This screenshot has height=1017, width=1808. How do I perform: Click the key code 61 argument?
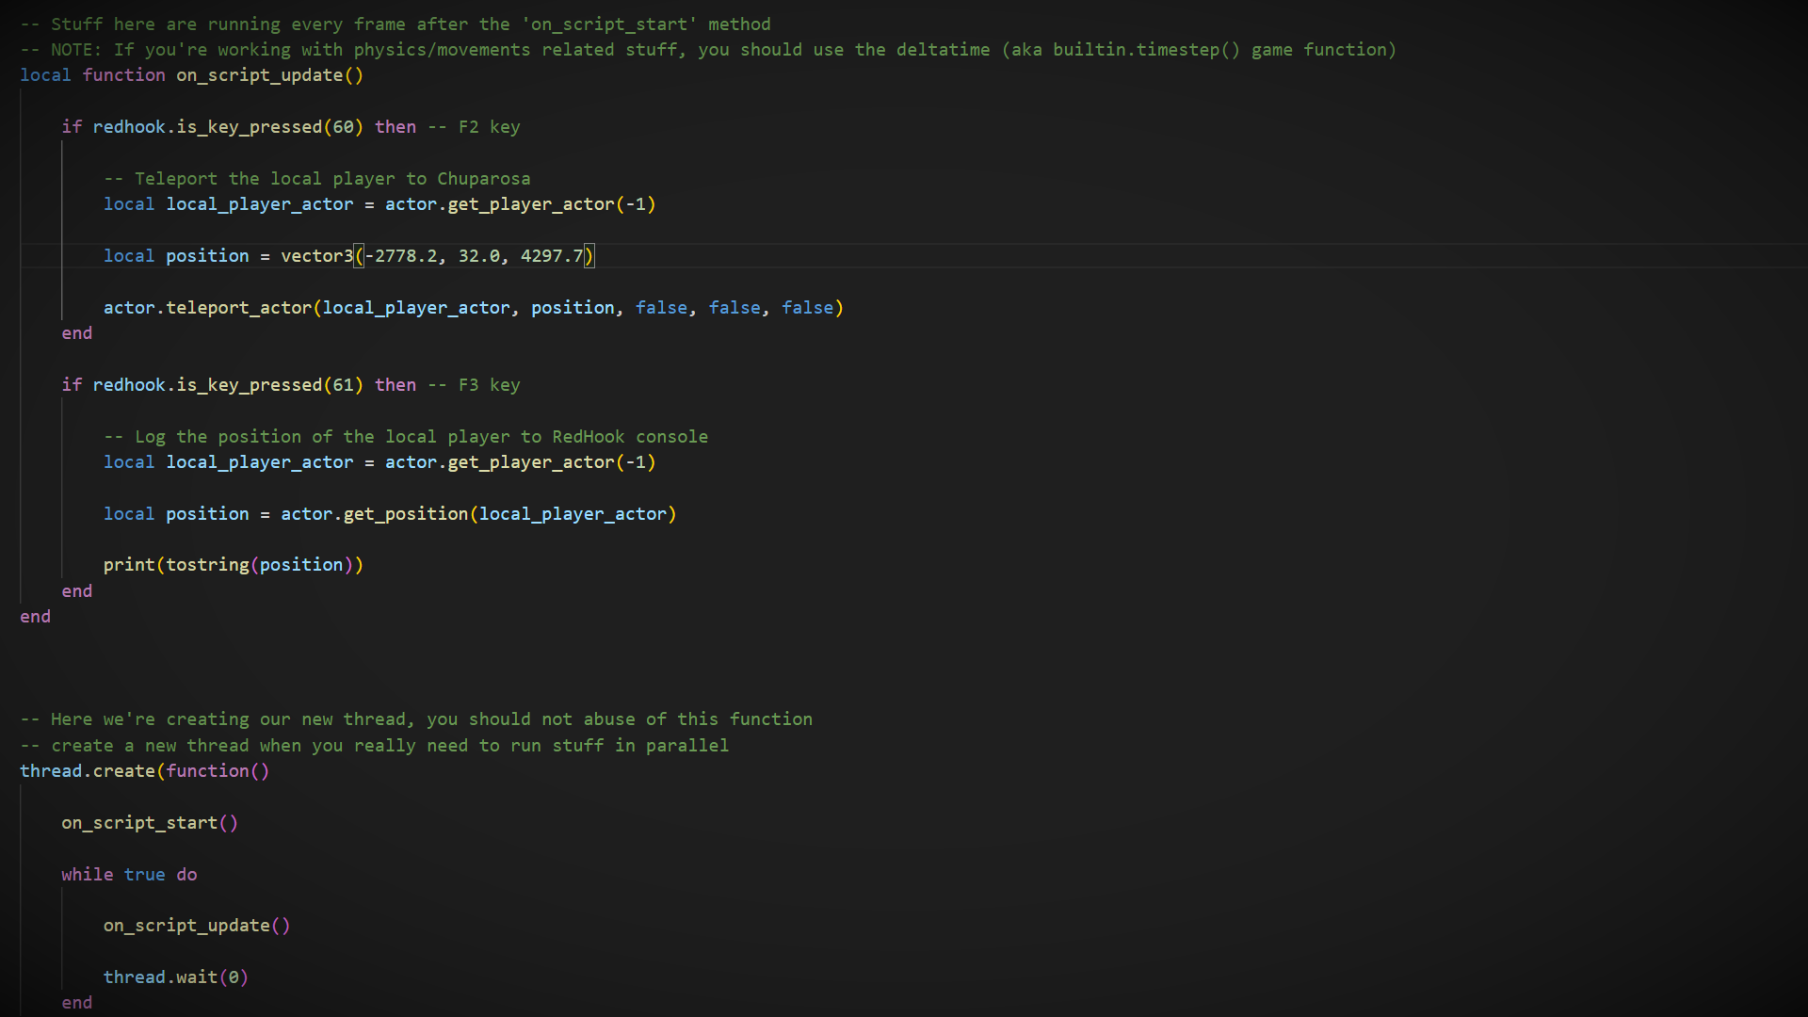[x=344, y=385]
